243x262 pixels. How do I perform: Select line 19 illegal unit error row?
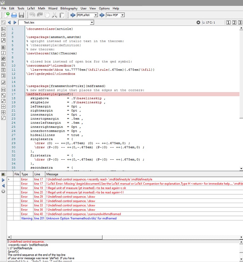tap(125, 188)
